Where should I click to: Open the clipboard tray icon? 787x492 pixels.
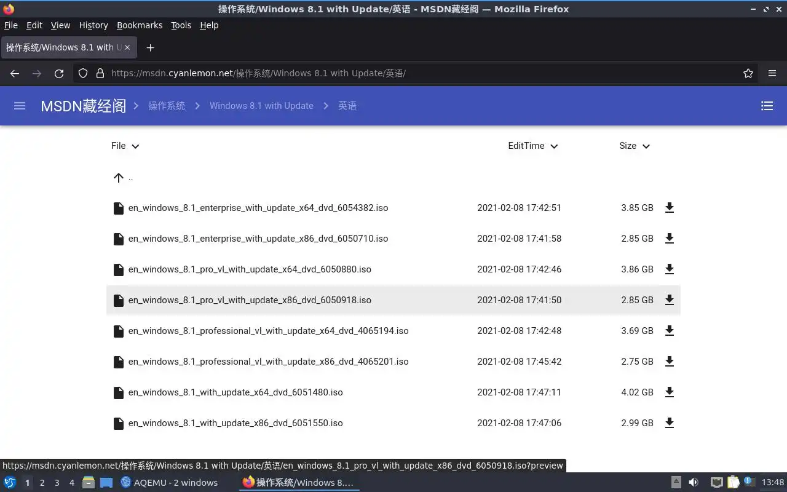coord(734,482)
